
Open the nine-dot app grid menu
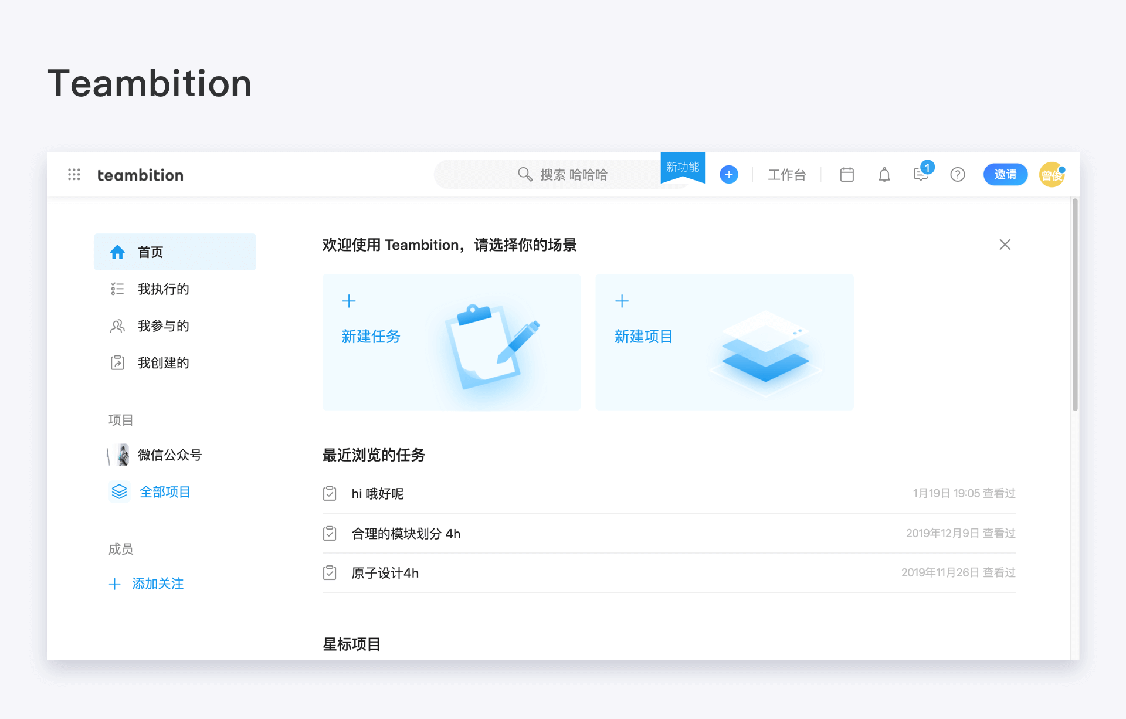pyautogui.click(x=74, y=174)
